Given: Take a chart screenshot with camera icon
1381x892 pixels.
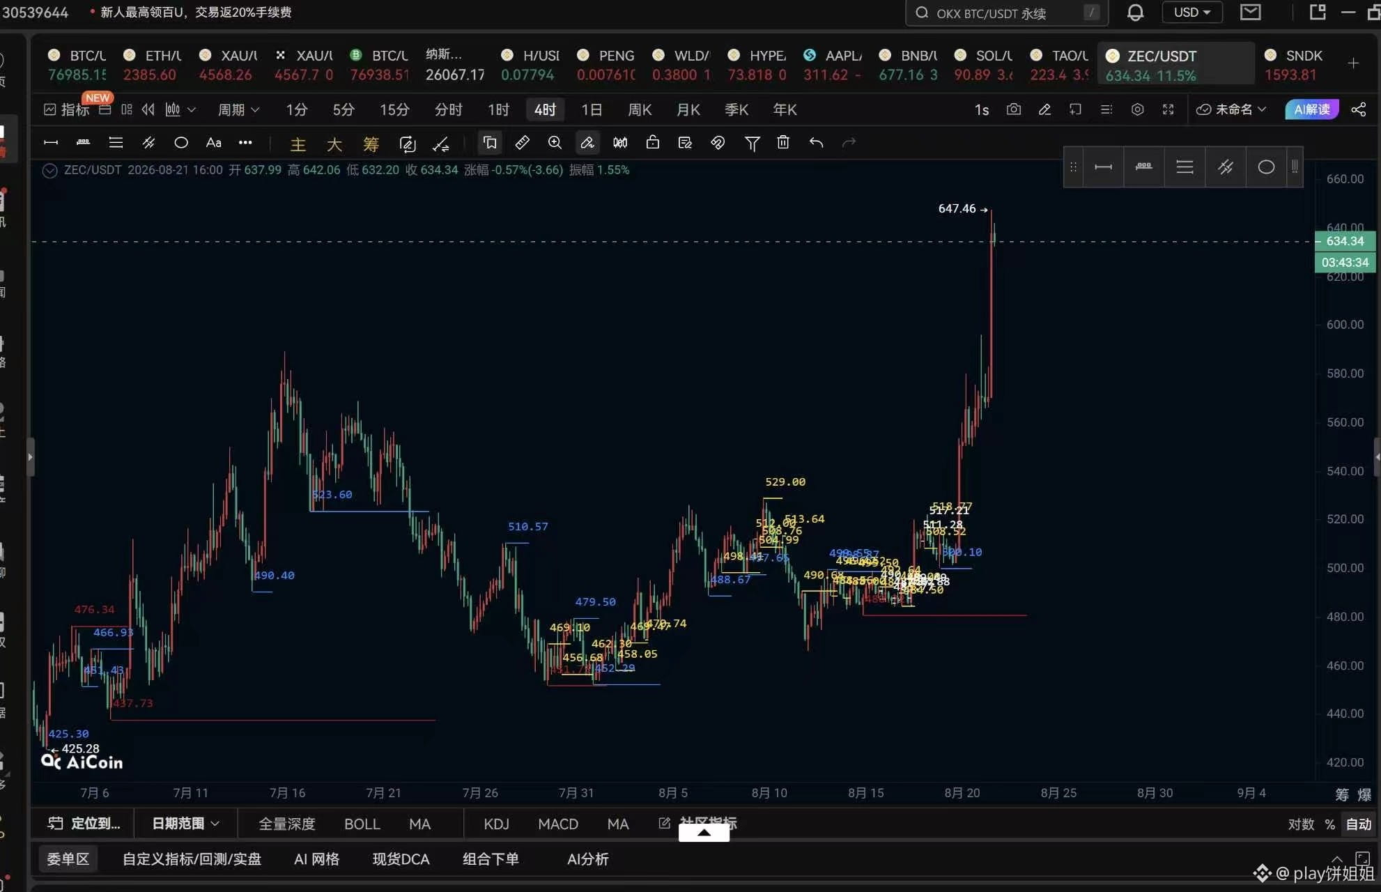Looking at the screenshot, I should click(1014, 109).
